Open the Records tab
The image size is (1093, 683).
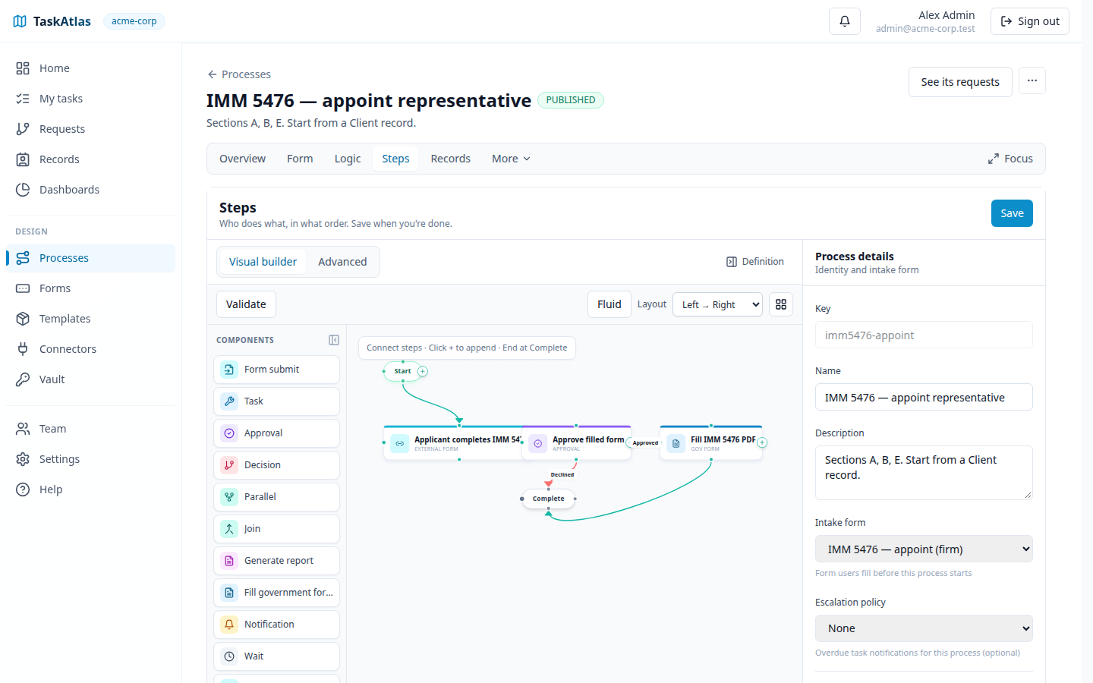(x=450, y=159)
